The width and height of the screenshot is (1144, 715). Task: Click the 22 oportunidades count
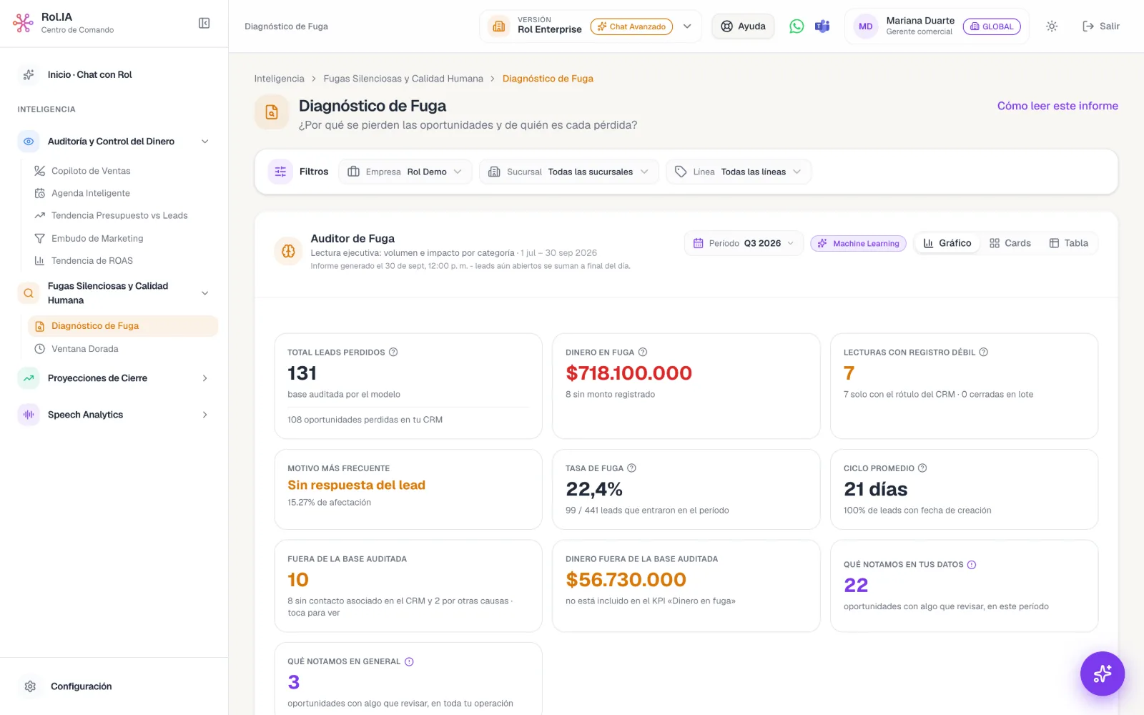[x=856, y=585]
